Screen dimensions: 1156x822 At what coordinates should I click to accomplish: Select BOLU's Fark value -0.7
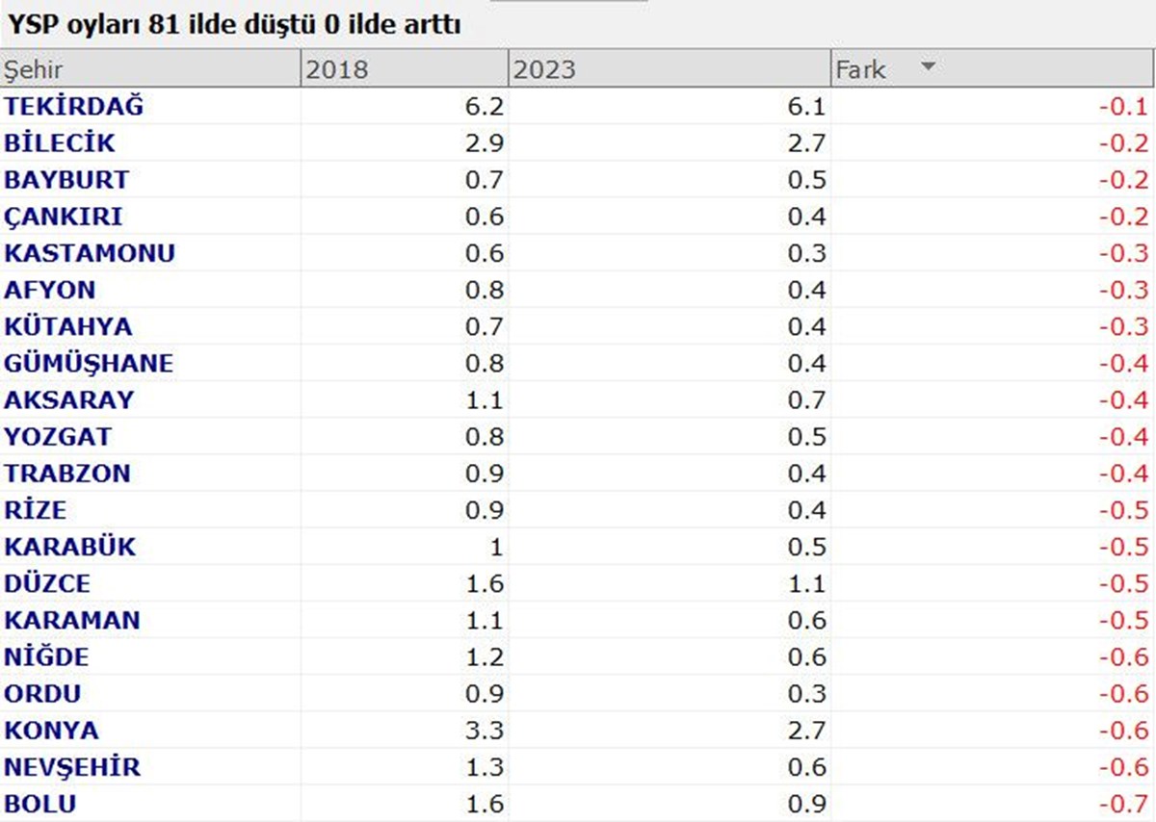(1124, 803)
